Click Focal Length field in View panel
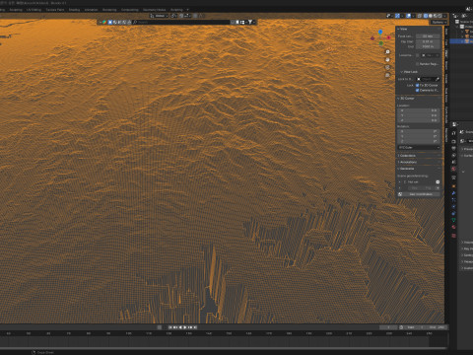The height and width of the screenshot is (355, 473). click(x=428, y=36)
